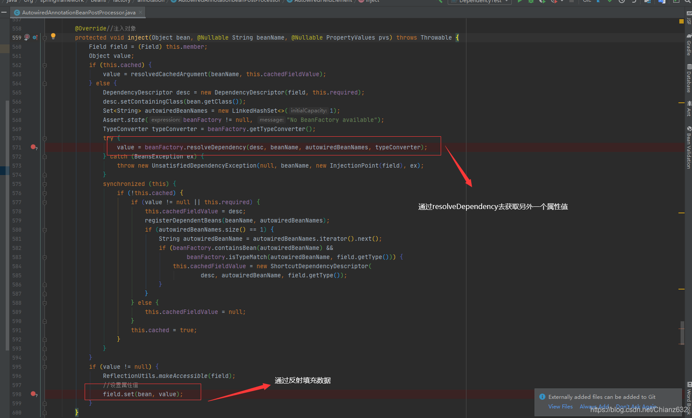This screenshot has width=692, height=418.
Task: Collapse the if (!this.cached) block at line 576
Action: coord(45,193)
